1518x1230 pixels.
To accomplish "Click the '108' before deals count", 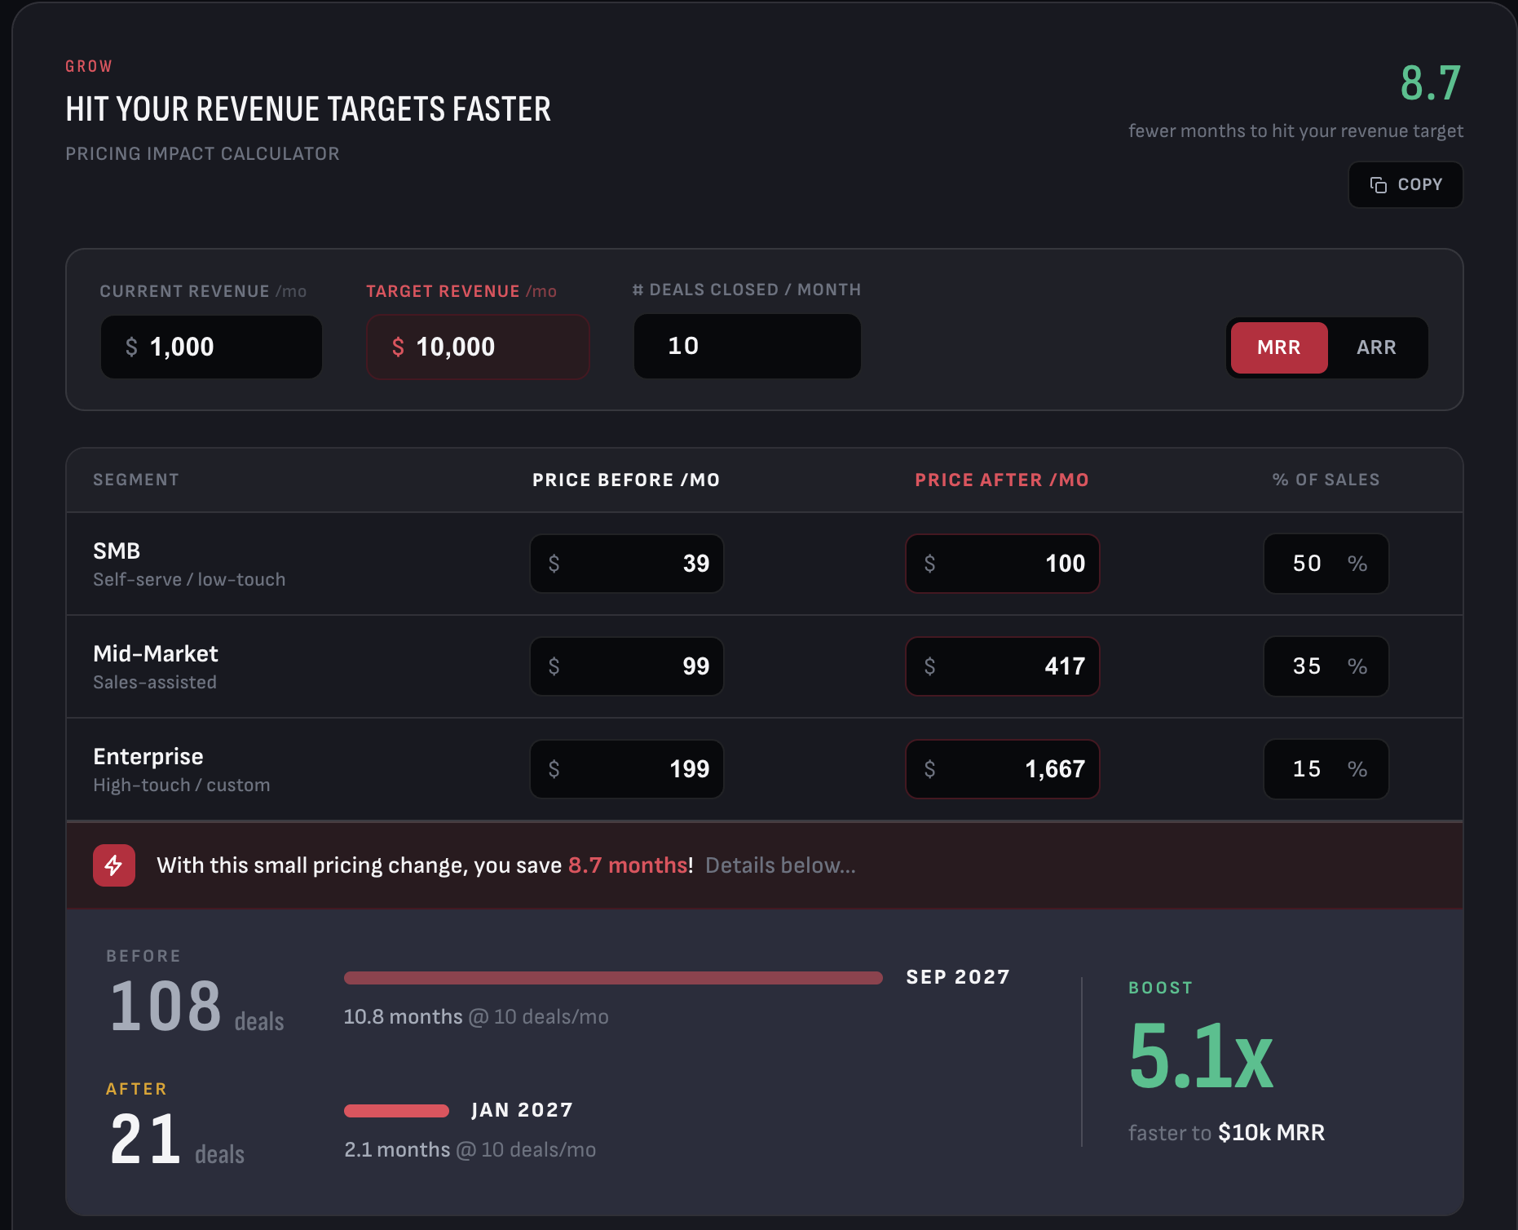I will click(165, 1007).
